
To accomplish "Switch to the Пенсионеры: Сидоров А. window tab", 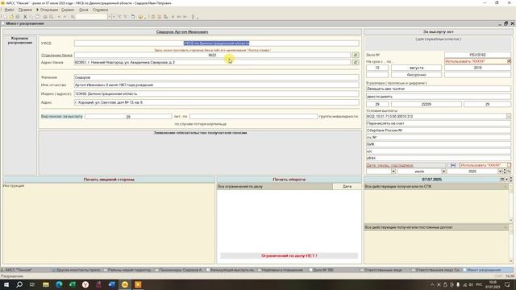I will (x=181, y=270).
